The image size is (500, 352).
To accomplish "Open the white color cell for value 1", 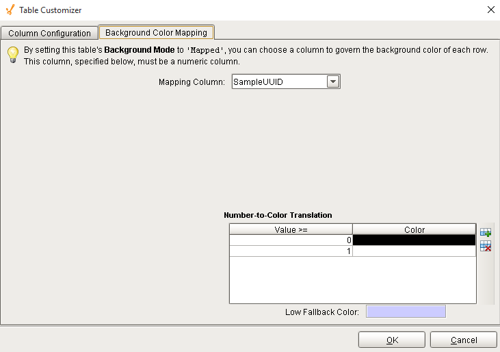I will (415, 251).
